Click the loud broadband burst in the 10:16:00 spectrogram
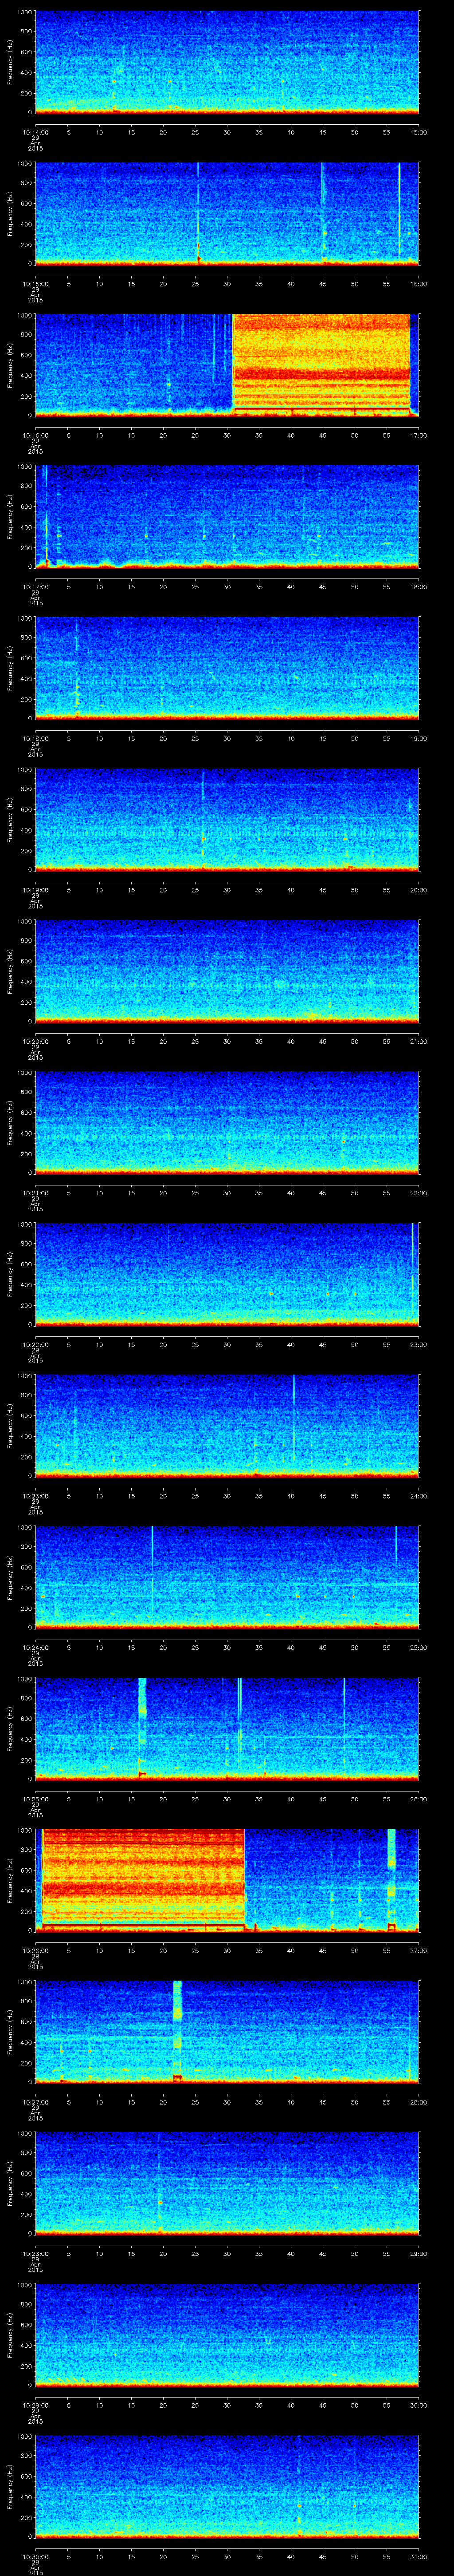Image resolution: width=454 pixels, height=2576 pixels. pyautogui.click(x=321, y=364)
